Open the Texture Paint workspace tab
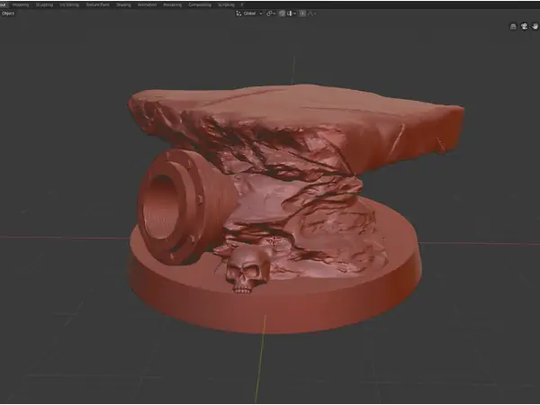This screenshot has width=540, height=405. click(x=97, y=4)
